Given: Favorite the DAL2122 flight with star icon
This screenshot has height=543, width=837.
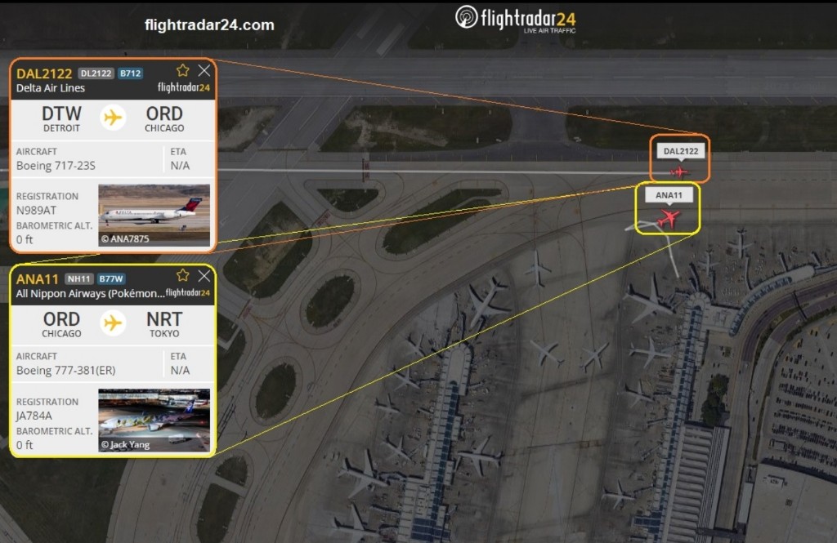Looking at the screenshot, I should tap(182, 70).
